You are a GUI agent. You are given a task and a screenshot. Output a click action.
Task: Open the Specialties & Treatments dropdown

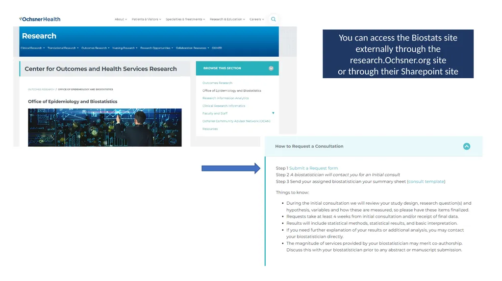tap(185, 19)
